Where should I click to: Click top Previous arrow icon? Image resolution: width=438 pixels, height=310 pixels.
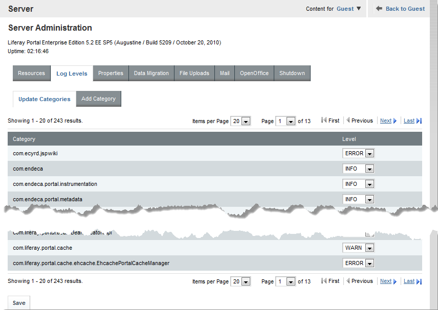(348, 120)
